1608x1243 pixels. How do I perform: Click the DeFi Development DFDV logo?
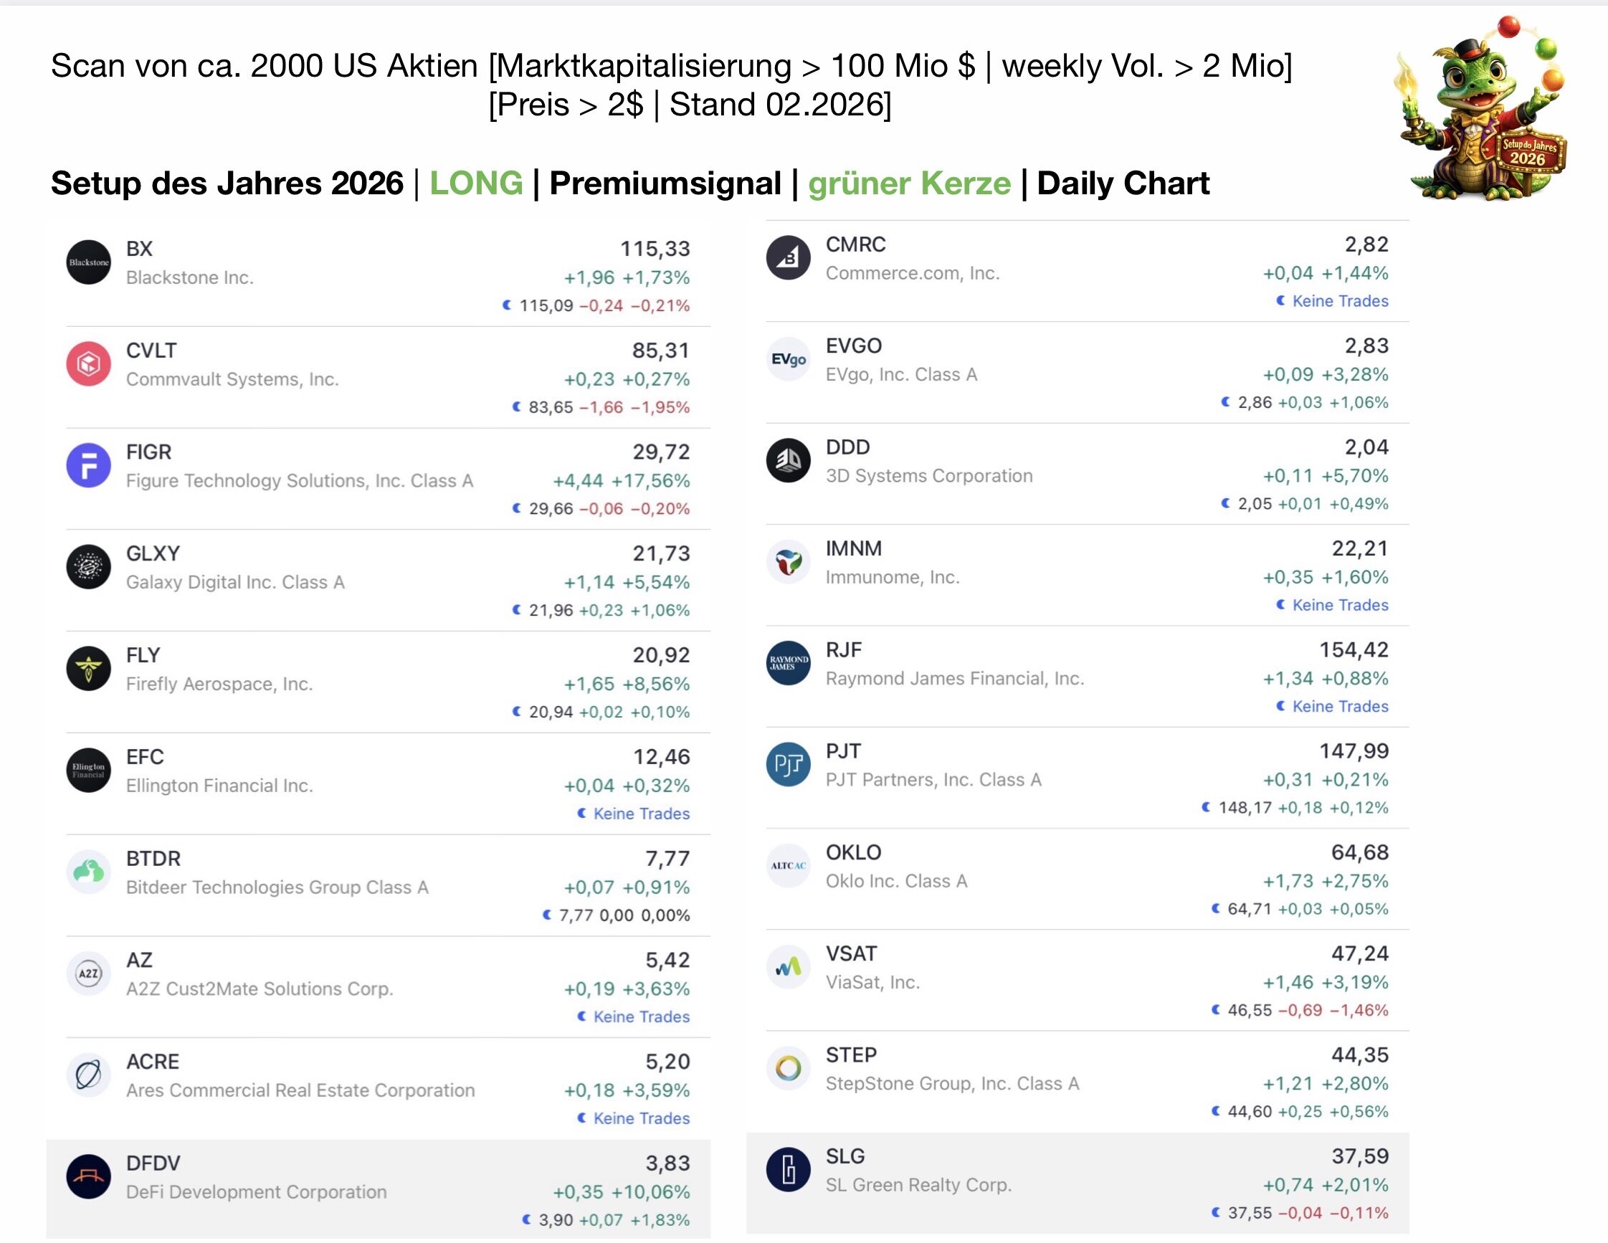88,1178
